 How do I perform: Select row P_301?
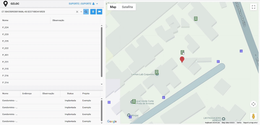pos(50,55)
